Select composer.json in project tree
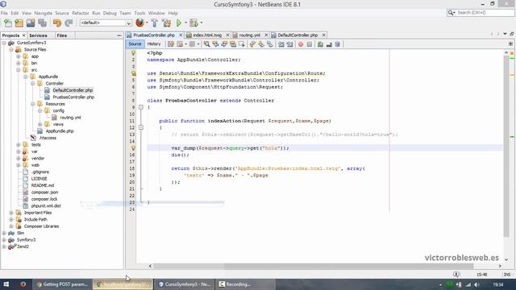 coord(44,192)
